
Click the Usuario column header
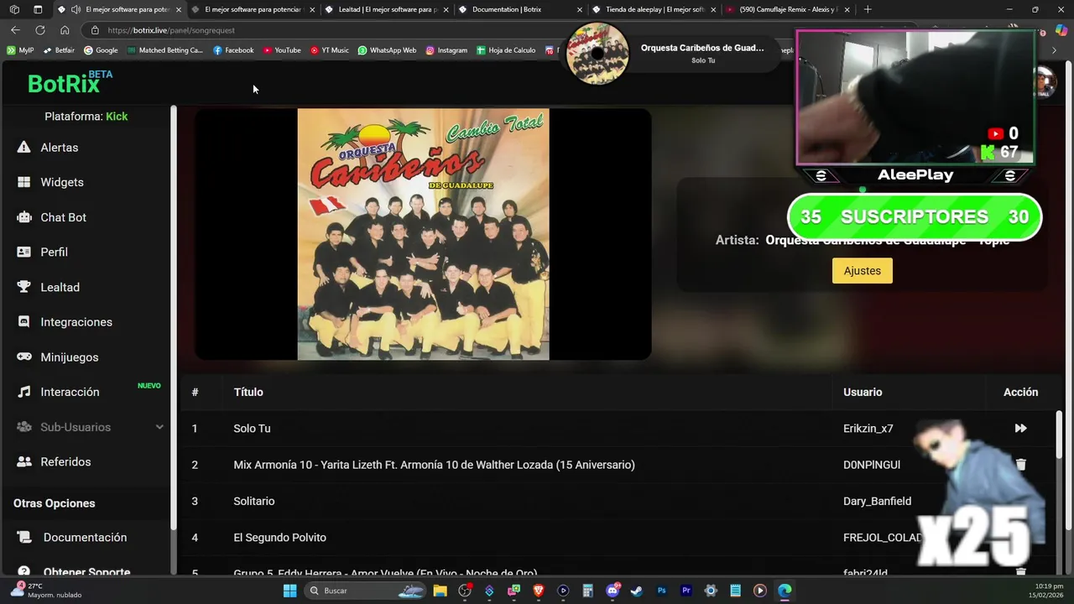[863, 392]
